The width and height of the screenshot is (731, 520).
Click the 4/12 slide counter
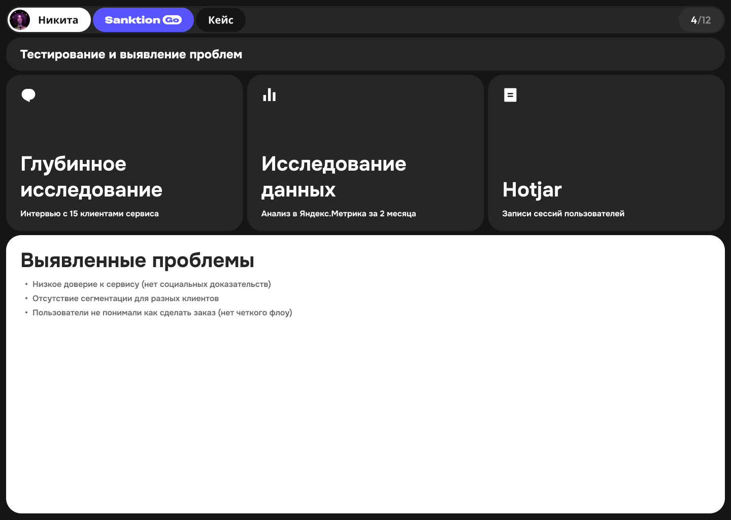(701, 19)
